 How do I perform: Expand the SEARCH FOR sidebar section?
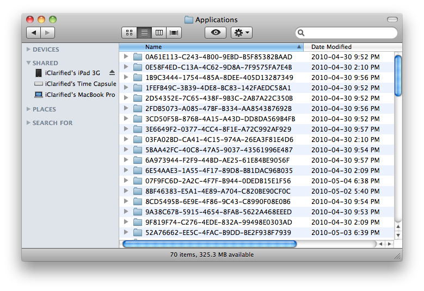click(x=29, y=123)
